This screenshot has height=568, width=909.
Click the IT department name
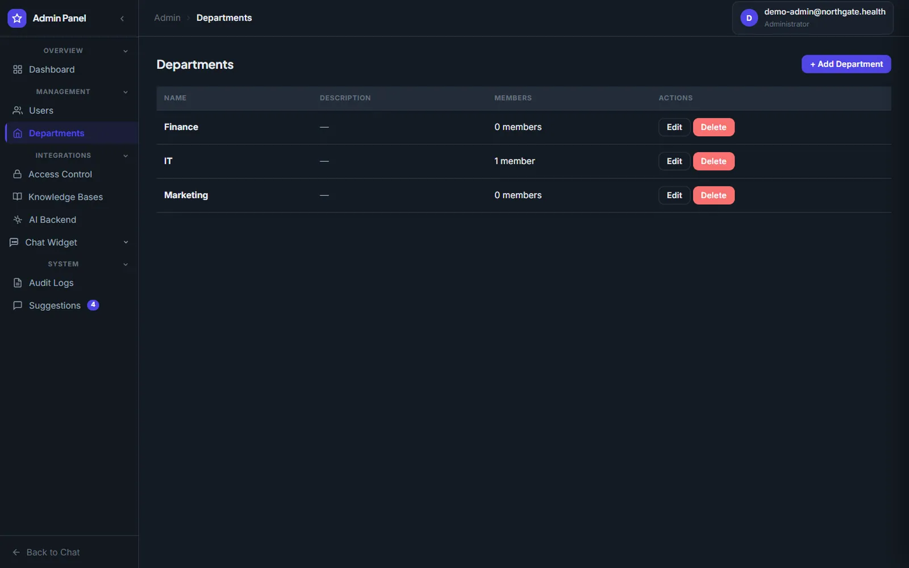click(168, 161)
